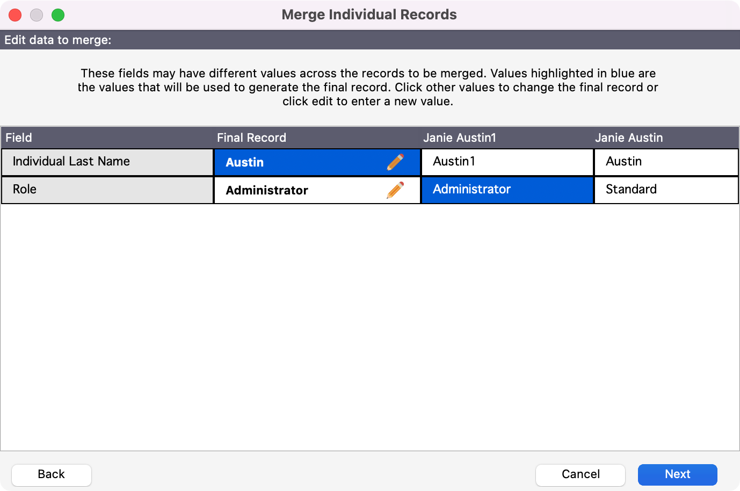This screenshot has height=491, width=740.
Task: Close the Merge Individual Records window
Action: (x=15, y=15)
